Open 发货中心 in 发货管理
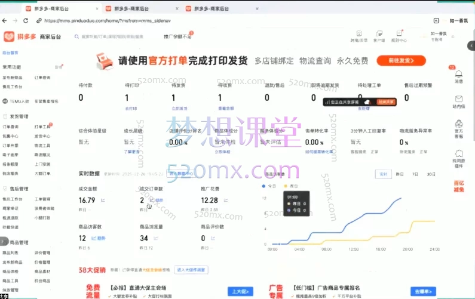Screen dimensions: 475x299 click(x=42, y=136)
